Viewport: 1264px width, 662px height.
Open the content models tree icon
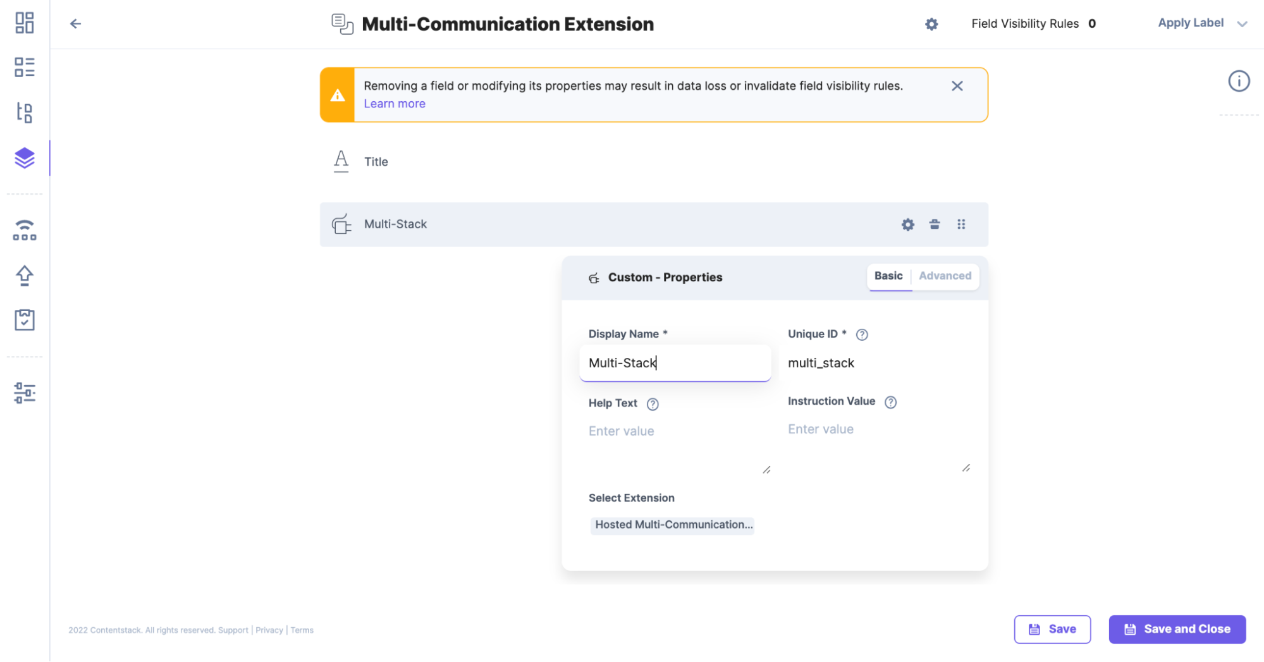(x=24, y=113)
